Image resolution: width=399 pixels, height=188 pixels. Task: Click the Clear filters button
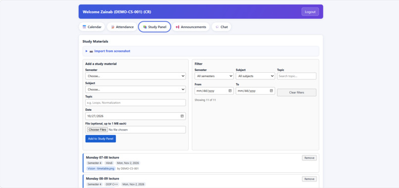click(297, 93)
